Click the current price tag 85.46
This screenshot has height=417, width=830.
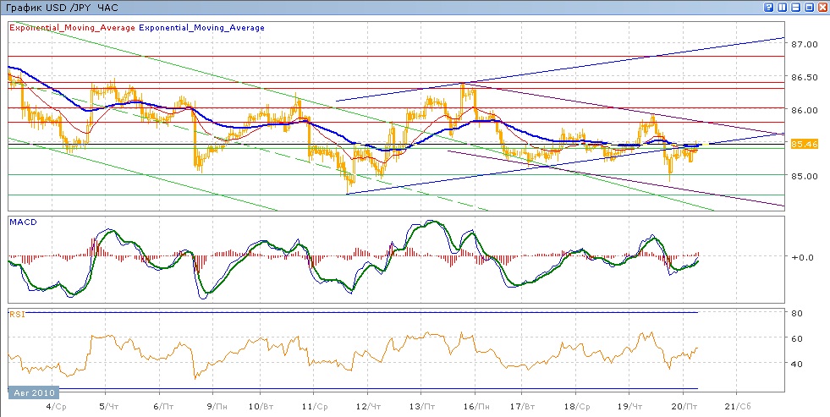click(803, 145)
